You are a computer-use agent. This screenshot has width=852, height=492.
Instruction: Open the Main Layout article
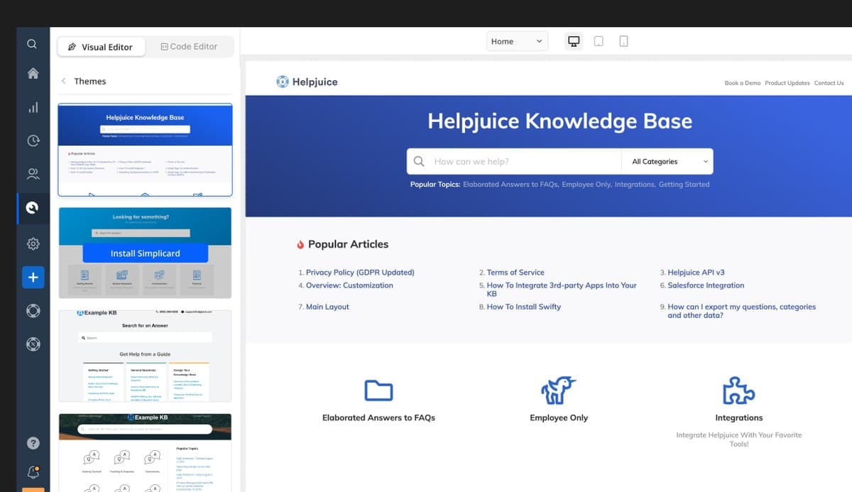coord(327,307)
